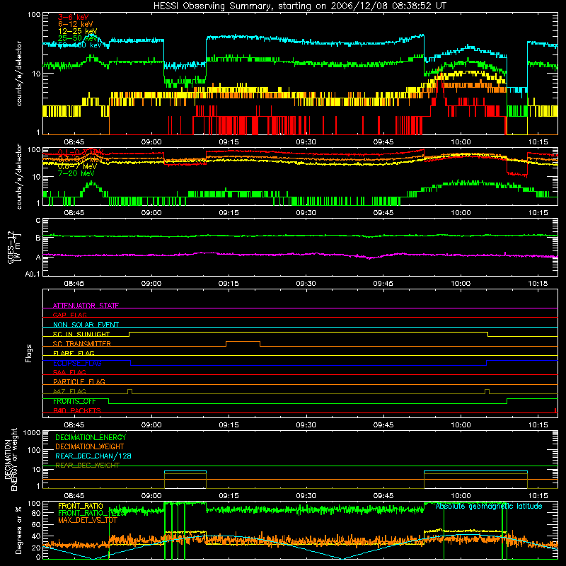Click the SC_TRANSMITTER flag label
Viewport: 566px width, 566px height.
81,343
